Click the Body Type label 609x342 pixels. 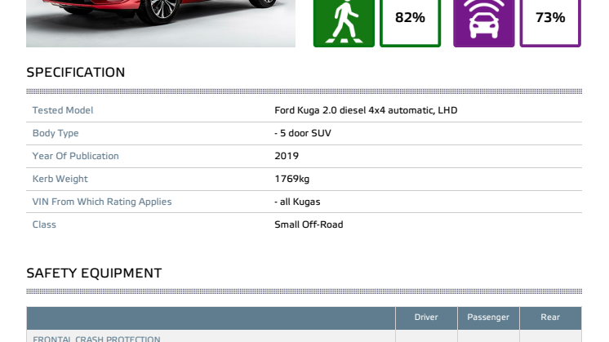(x=56, y=133)
